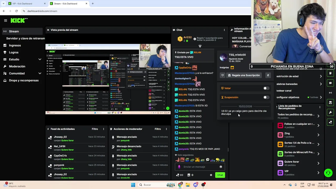Click the Zing reward icon
The width and height of the screenshot is (336, 189).
[280, 135]
